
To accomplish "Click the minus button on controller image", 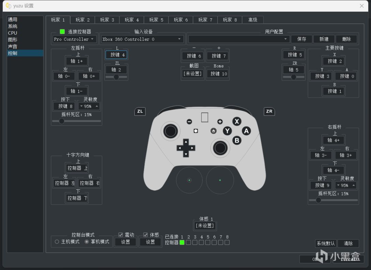I will click(x=189, y=122).
